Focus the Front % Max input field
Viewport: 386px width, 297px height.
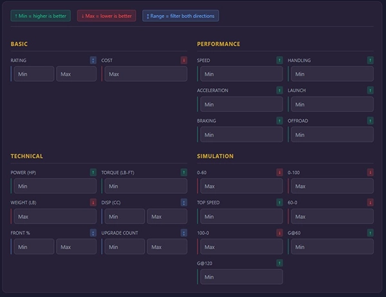77,247
